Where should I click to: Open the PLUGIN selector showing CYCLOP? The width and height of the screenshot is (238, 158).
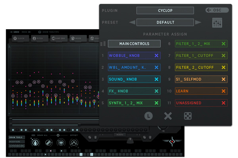click(165, 10)
